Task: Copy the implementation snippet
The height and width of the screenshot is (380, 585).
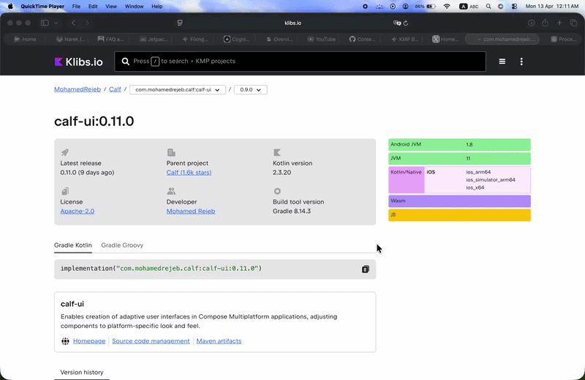Action: click(x=365, y=269)
